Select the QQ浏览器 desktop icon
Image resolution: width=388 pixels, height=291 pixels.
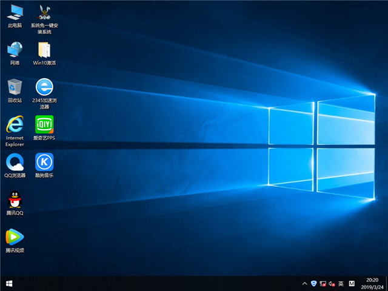(15, 162)
